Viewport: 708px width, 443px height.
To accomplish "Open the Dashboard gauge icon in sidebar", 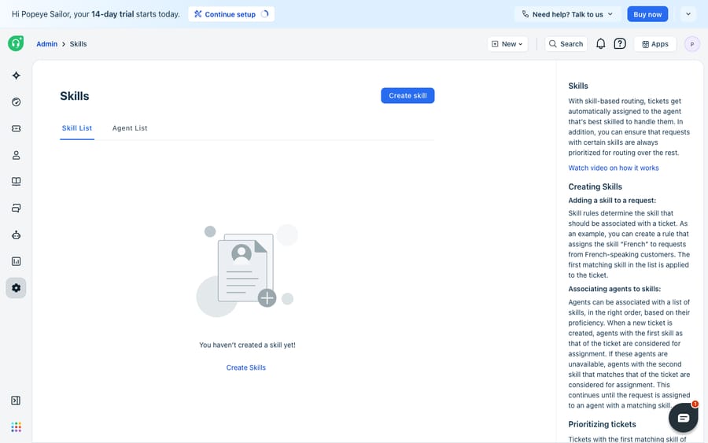I will (17, 102).
